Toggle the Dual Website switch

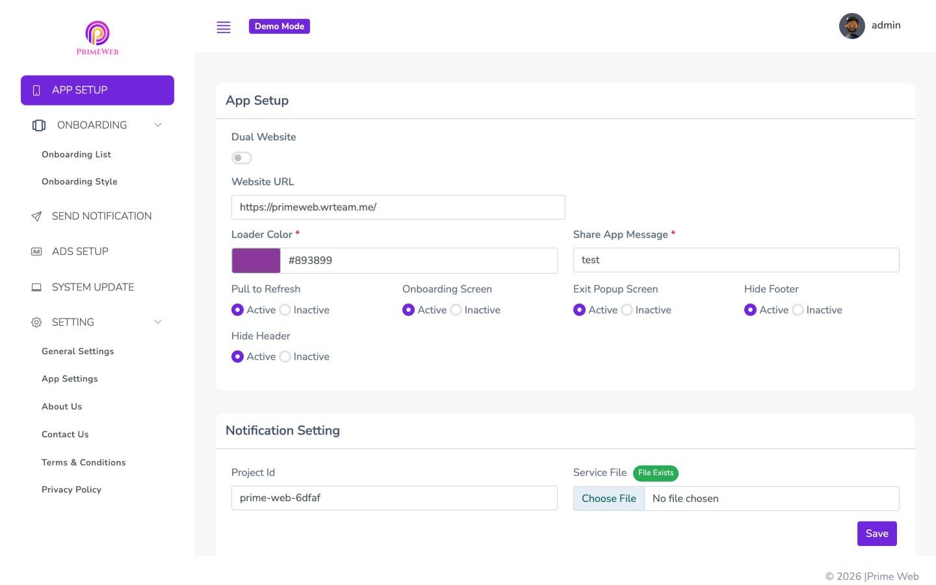[x=242, y=158]
